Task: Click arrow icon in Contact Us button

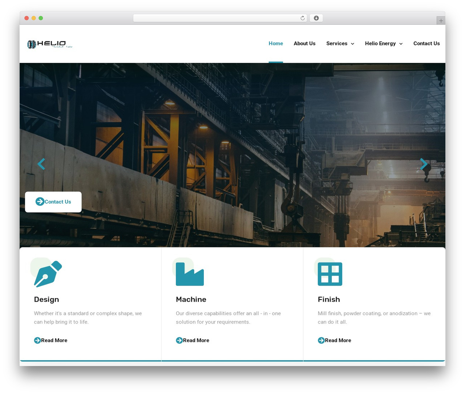Action: 40,201
